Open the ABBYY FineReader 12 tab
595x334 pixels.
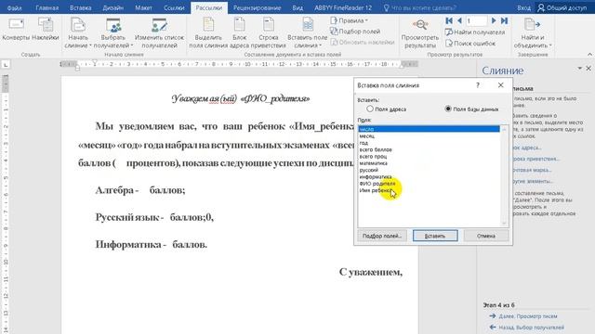click(343, 7)
